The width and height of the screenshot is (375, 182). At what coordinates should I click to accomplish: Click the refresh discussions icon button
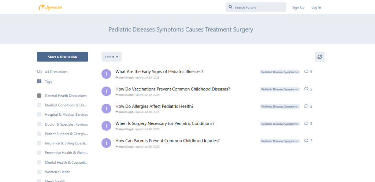[x=320, y=57]
